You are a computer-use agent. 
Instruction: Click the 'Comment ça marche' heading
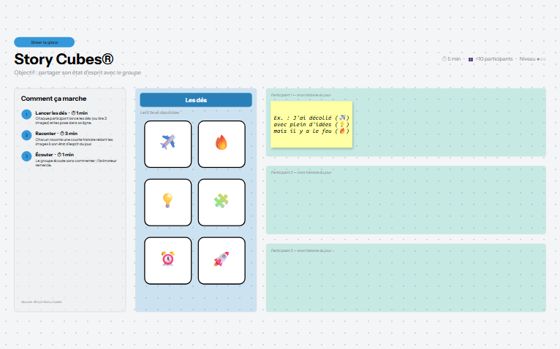click(53, 99)
